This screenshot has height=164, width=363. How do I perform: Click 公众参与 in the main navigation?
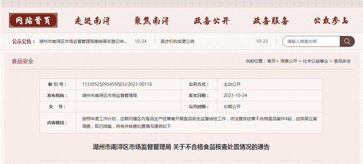pyautogui.click(x=331, y=21)
